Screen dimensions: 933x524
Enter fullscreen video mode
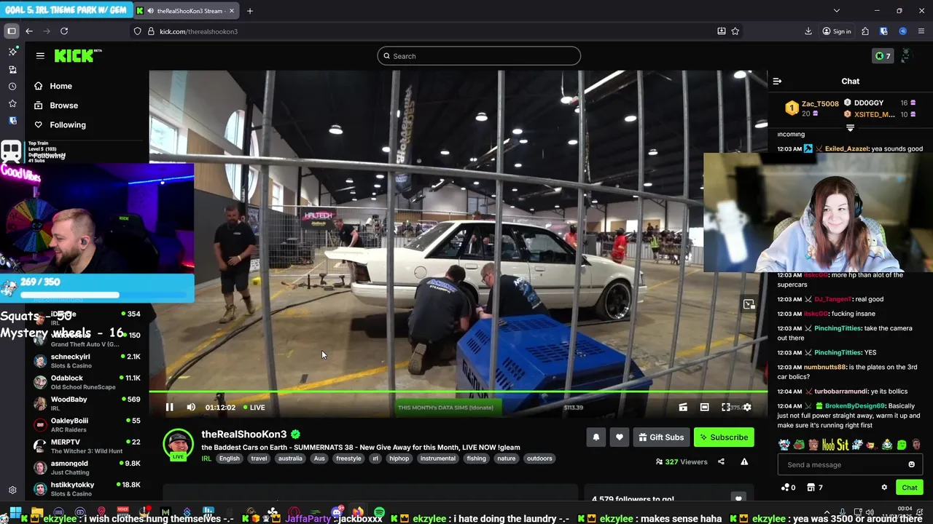(726, 408)
